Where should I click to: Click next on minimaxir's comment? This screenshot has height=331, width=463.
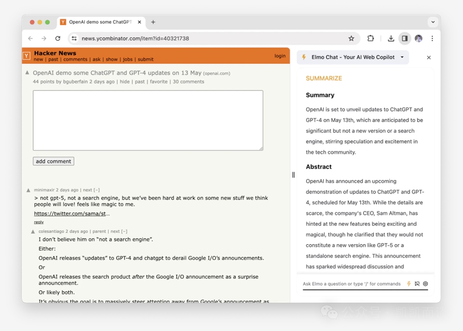88,190
